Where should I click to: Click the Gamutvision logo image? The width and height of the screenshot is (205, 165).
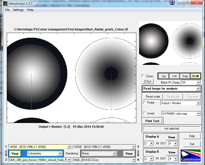tap(190, 156)
